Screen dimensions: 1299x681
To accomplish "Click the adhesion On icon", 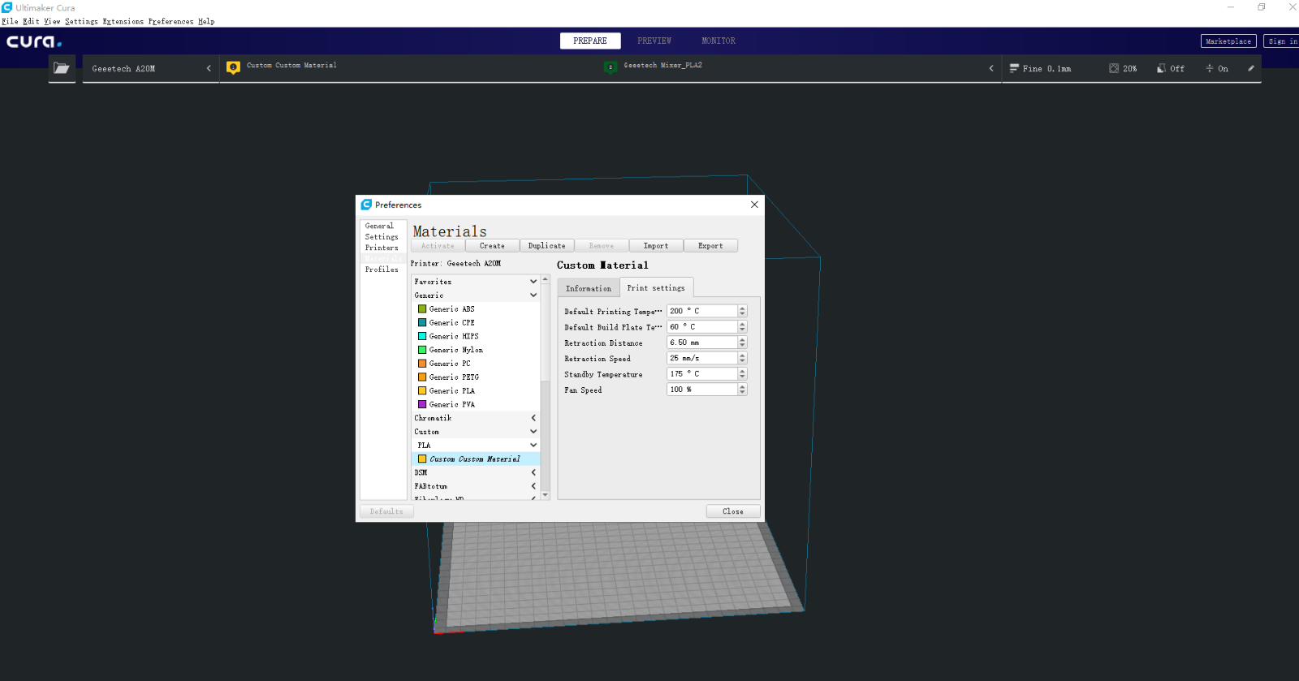I will click(1209, 68).
